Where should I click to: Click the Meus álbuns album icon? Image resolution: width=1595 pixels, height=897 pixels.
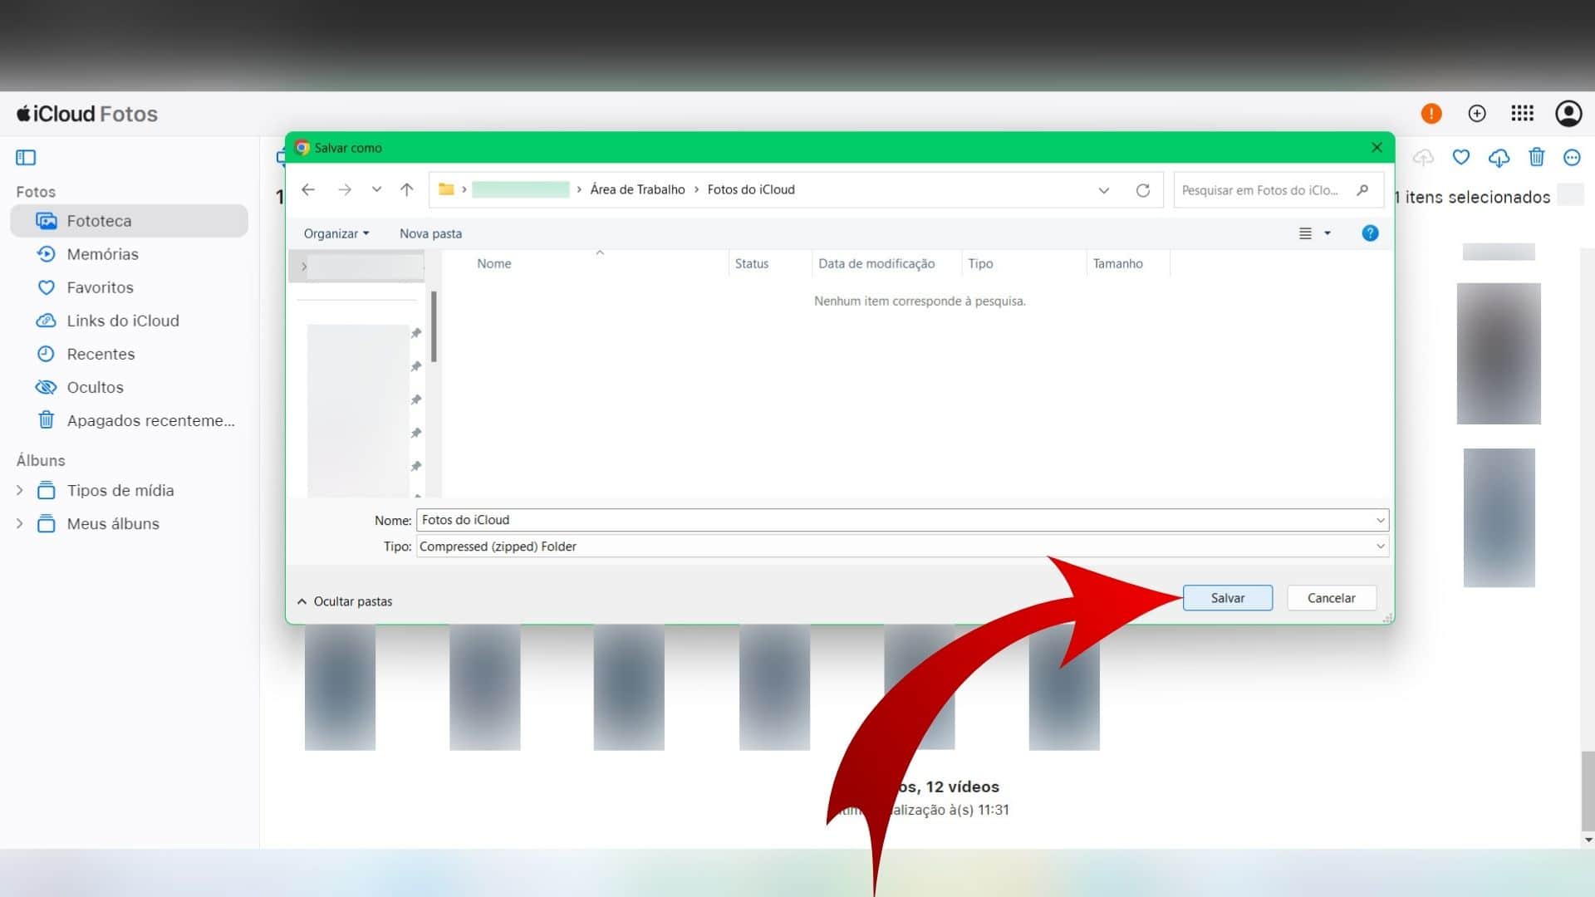[x=47, y=523]
